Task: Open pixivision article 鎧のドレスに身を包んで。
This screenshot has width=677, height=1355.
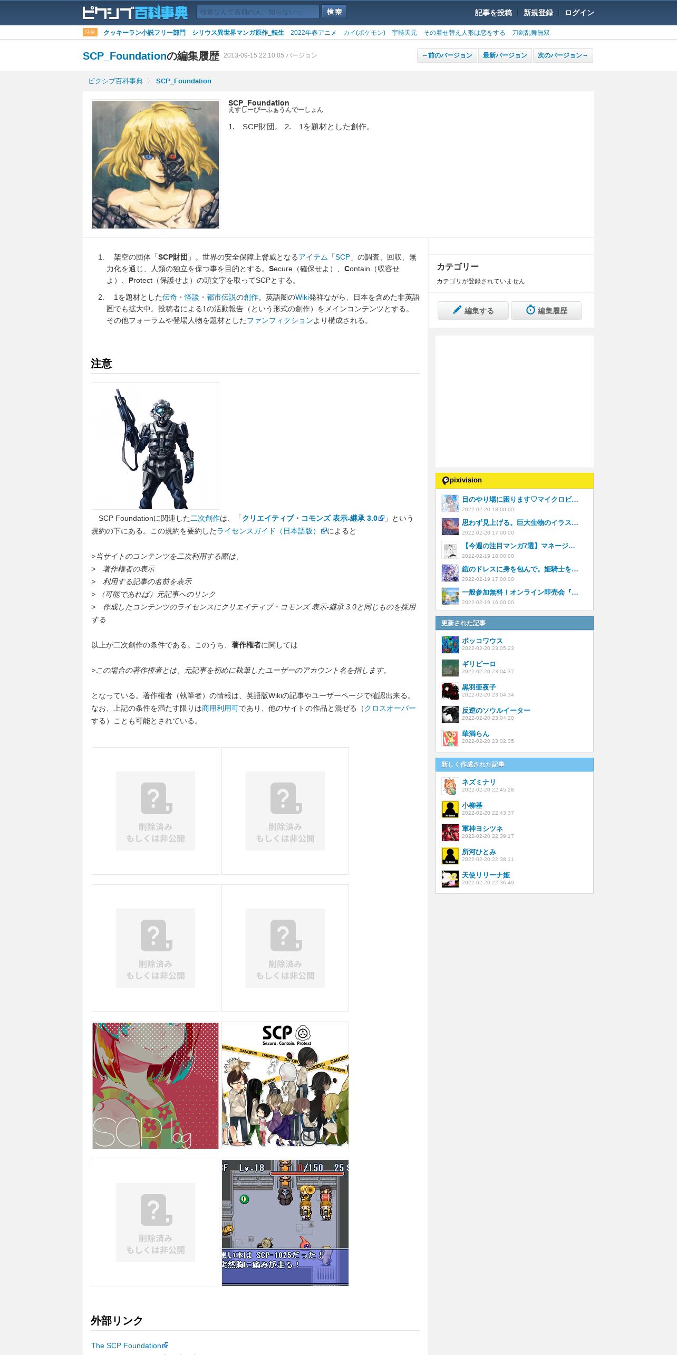Action: (x=519, y=569)
